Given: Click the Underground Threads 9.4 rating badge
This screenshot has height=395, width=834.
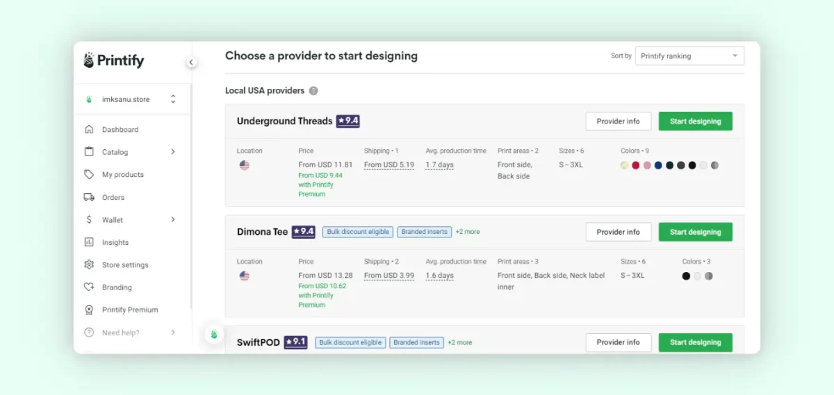Looking at the screenshot, I should [x=348, y=121].
